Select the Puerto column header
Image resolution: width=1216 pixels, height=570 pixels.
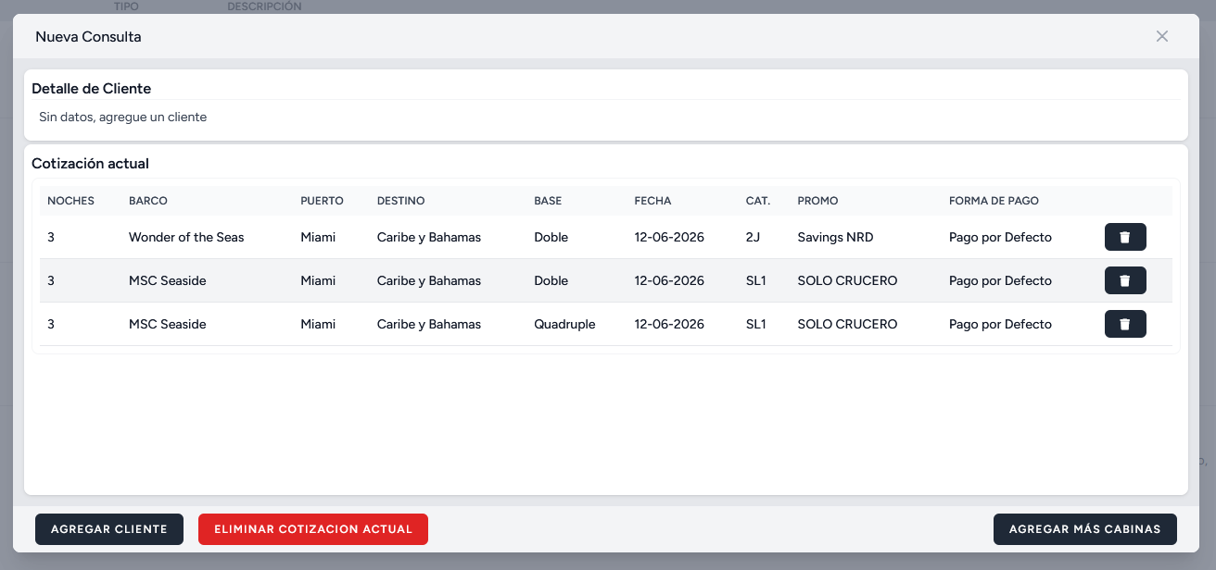322,201
